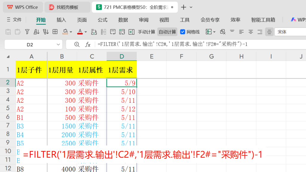Select row 2 header
The image size is (306, 172).
[x=8, y=82]
